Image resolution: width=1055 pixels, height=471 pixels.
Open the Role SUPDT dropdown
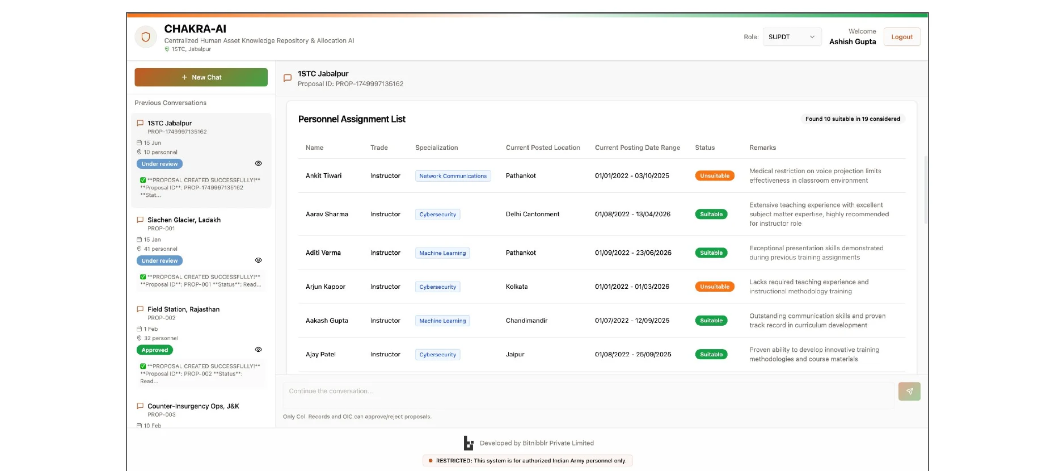(x=792, y=37)
